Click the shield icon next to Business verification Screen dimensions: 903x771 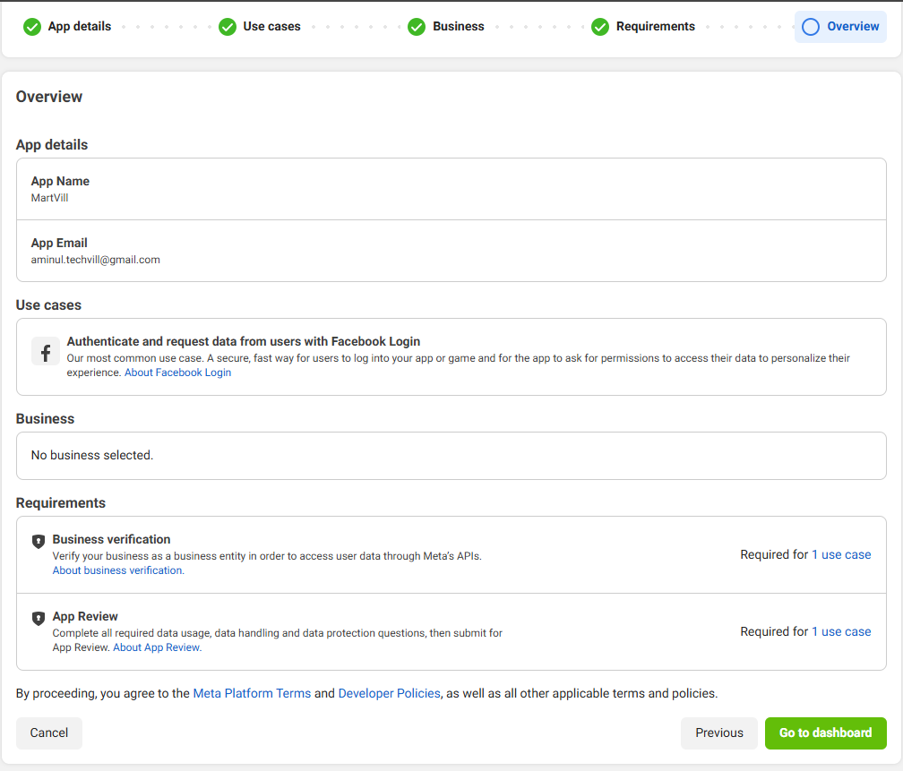click(39, 541)
